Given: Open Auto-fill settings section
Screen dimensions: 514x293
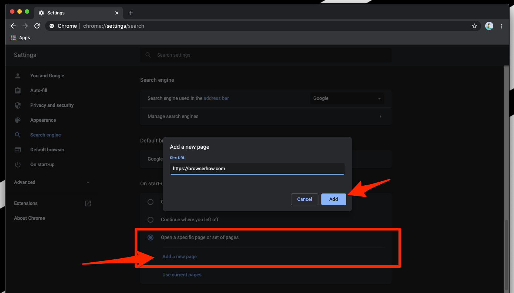Looking at the screenshot, I should point(39,91).
